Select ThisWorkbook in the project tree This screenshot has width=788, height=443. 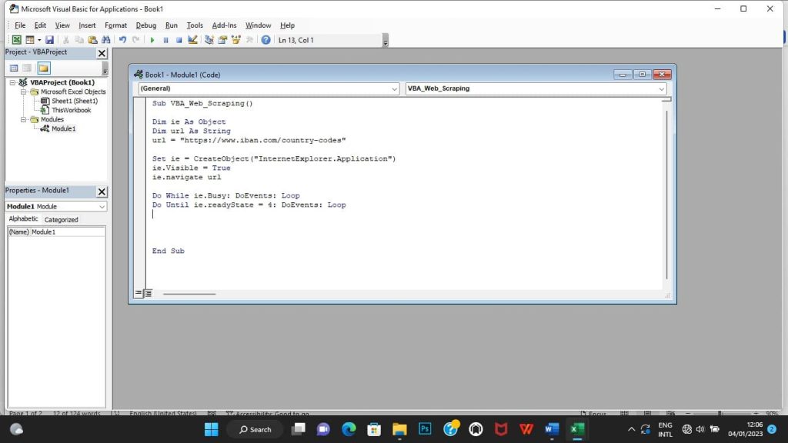[72, 110]
